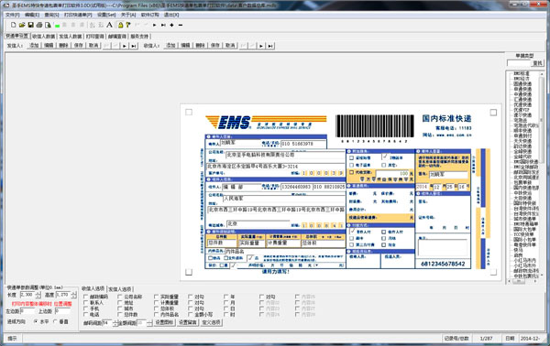Go to next sender record in 发信人 row
Screen dimensions: 550x346
click(125, 46)
